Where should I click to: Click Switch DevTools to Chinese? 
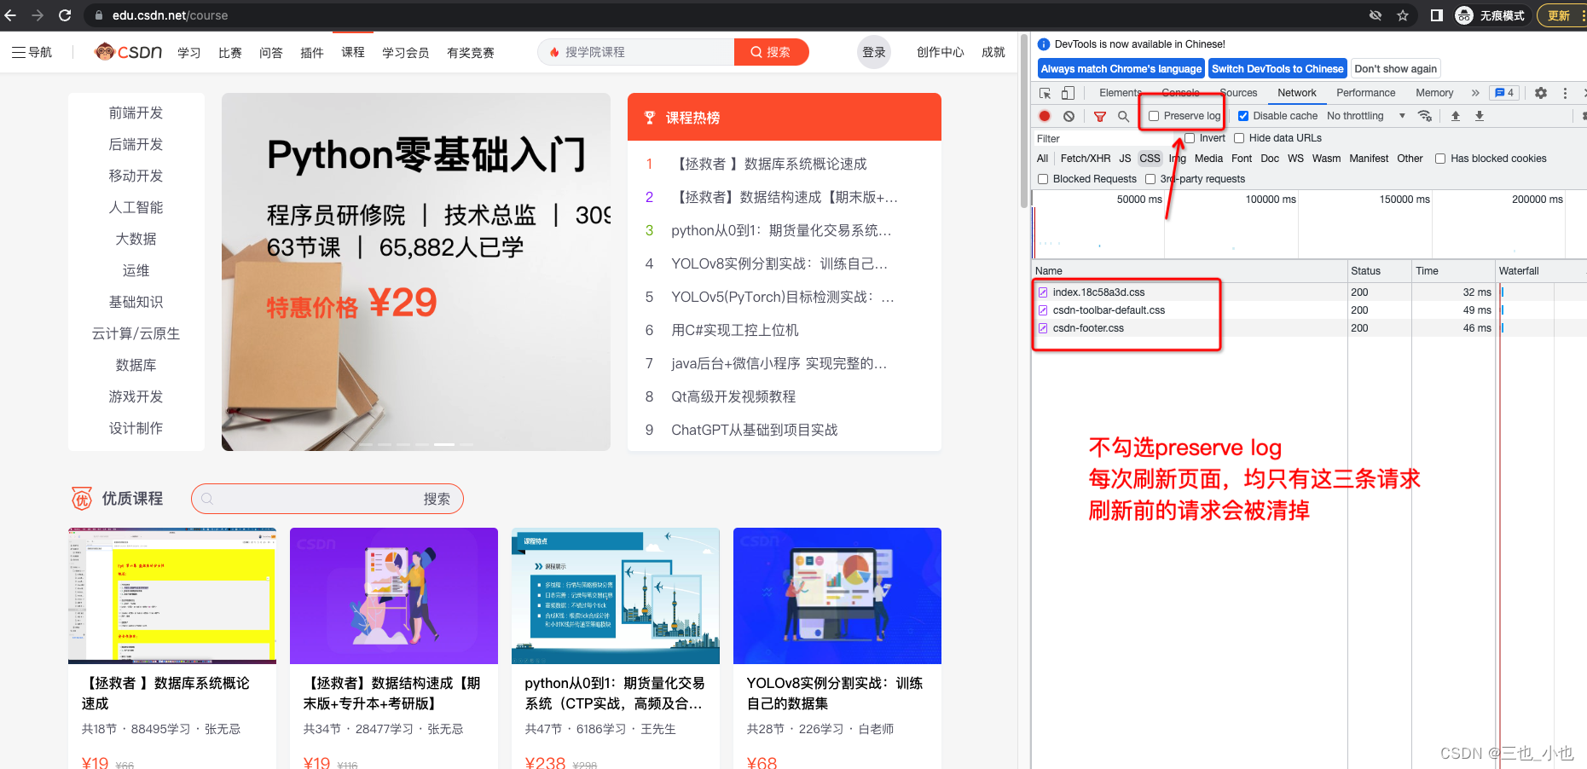click(1277, 69)
